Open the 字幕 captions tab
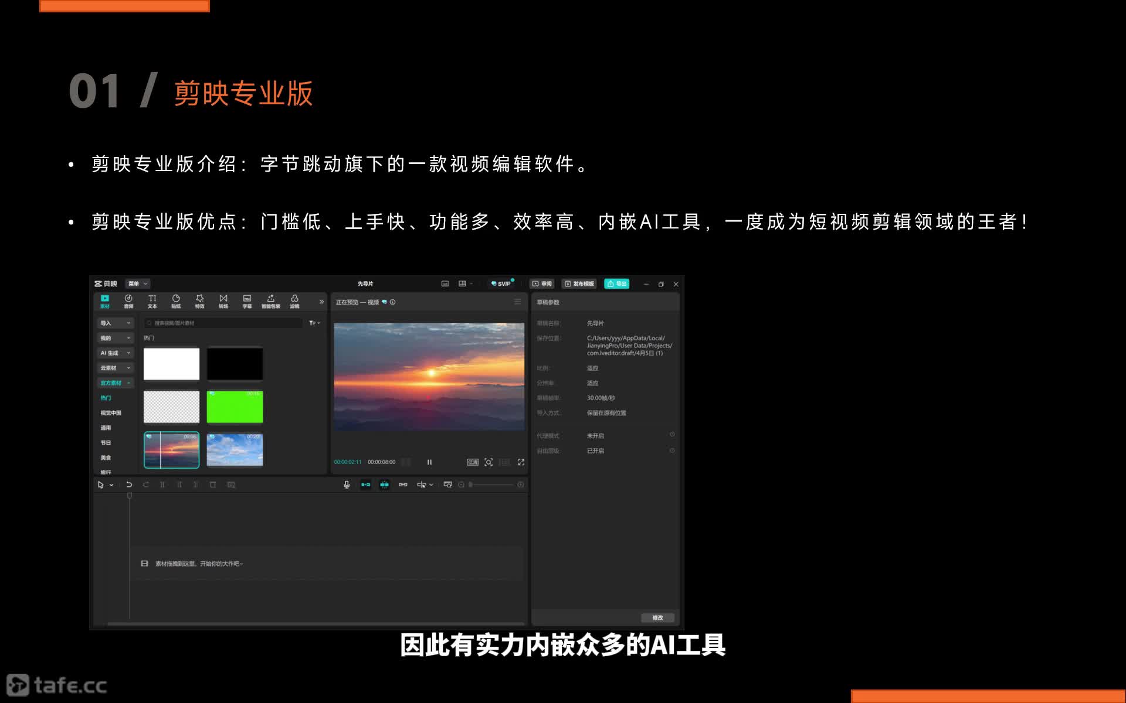1126x703 pixels. pos(247,302)
